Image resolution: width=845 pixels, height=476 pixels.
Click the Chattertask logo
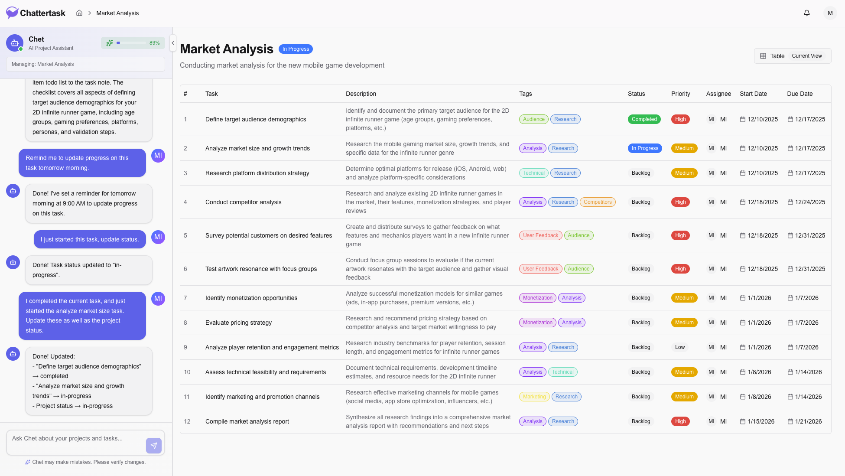click(x=36, y=13)
